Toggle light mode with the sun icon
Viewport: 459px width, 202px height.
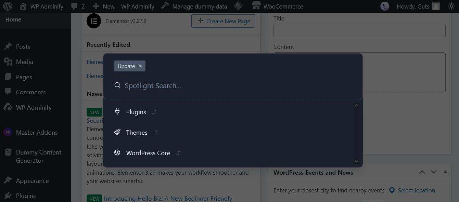(451, 6)
